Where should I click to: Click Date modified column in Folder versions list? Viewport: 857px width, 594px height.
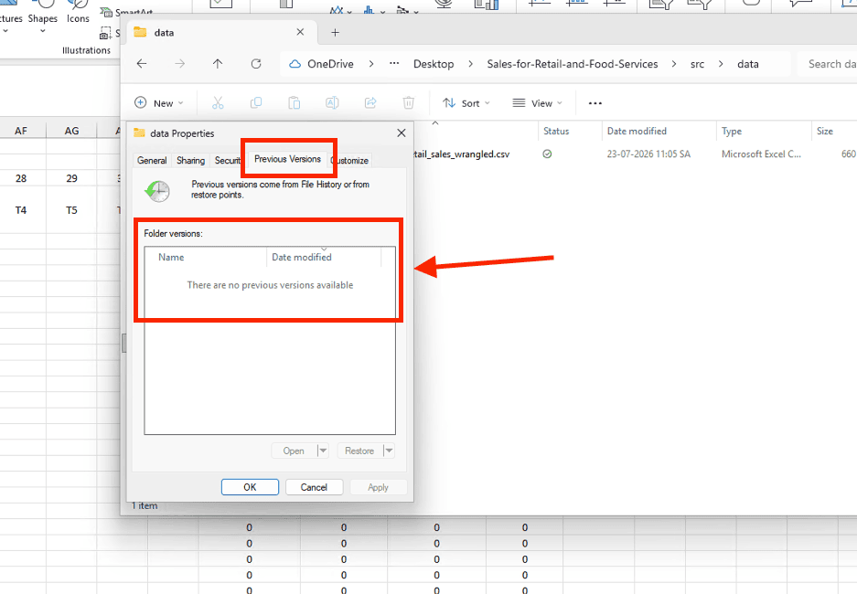(324, 257)
